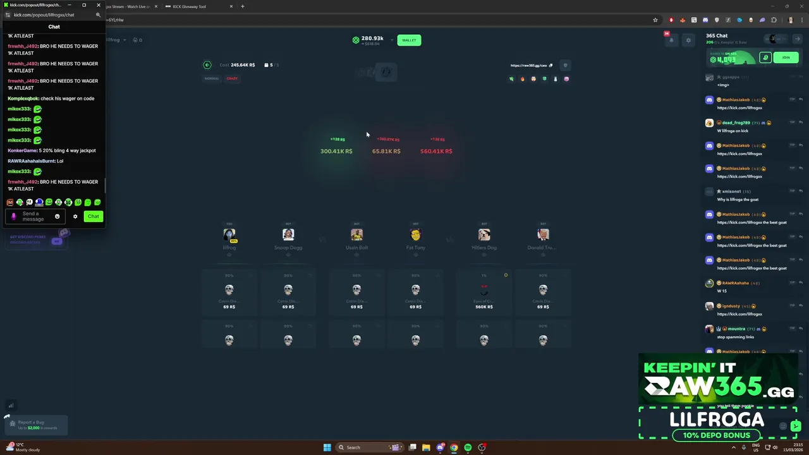Click username Komplexqbok in Kick chat
This screenshot has width=809, height=455.
click(x=24, y=99)
